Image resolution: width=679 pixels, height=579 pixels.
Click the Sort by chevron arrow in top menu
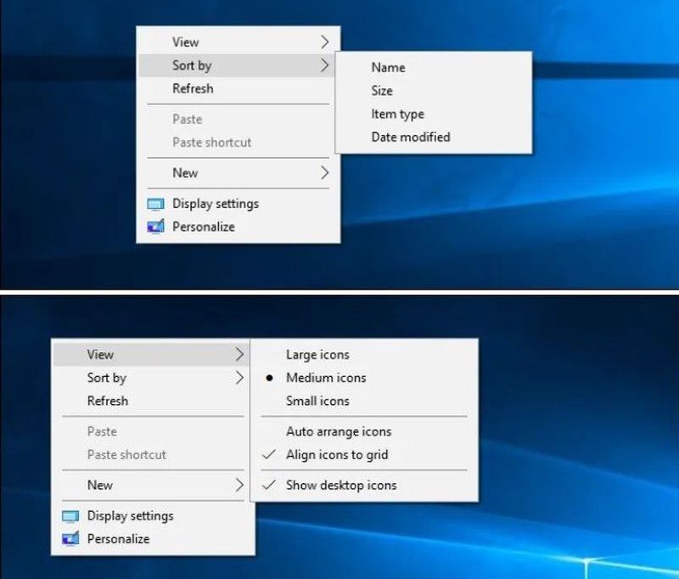click(325, 65)
